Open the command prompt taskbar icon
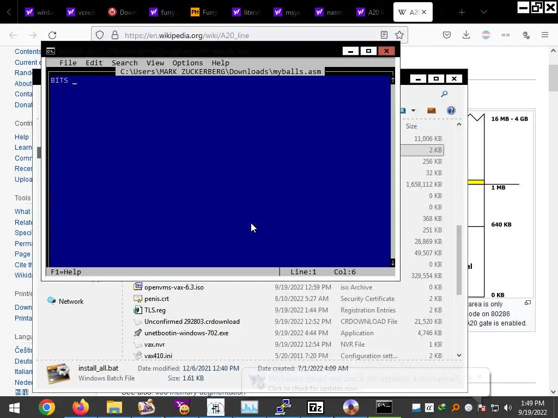The height and width of the screenshot is (418, 558). 384,407
